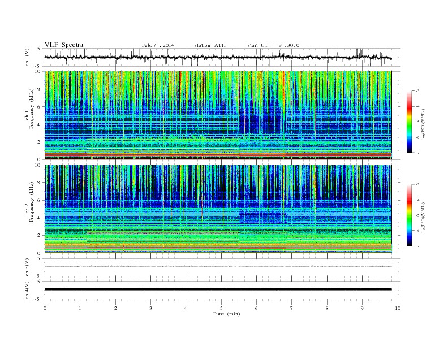
Task: Click the '2' tick label on the time axis
Action: click(x=115, y=308)
